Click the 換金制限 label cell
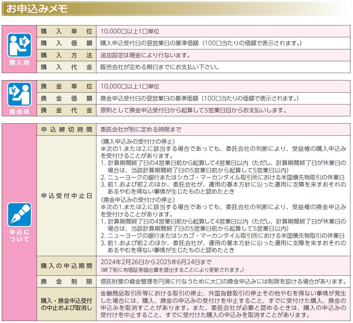Screen dimensions: 353x323 pyautogui.click(x=67, y=282)
